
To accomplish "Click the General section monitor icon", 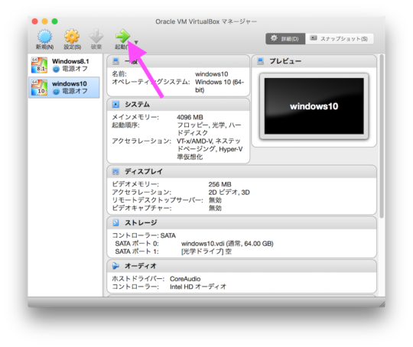I will tap(115, 61).
